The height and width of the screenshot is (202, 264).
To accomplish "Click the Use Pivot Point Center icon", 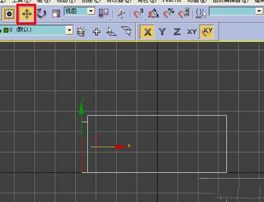I will pyautogui.click(x=104, y=13).
